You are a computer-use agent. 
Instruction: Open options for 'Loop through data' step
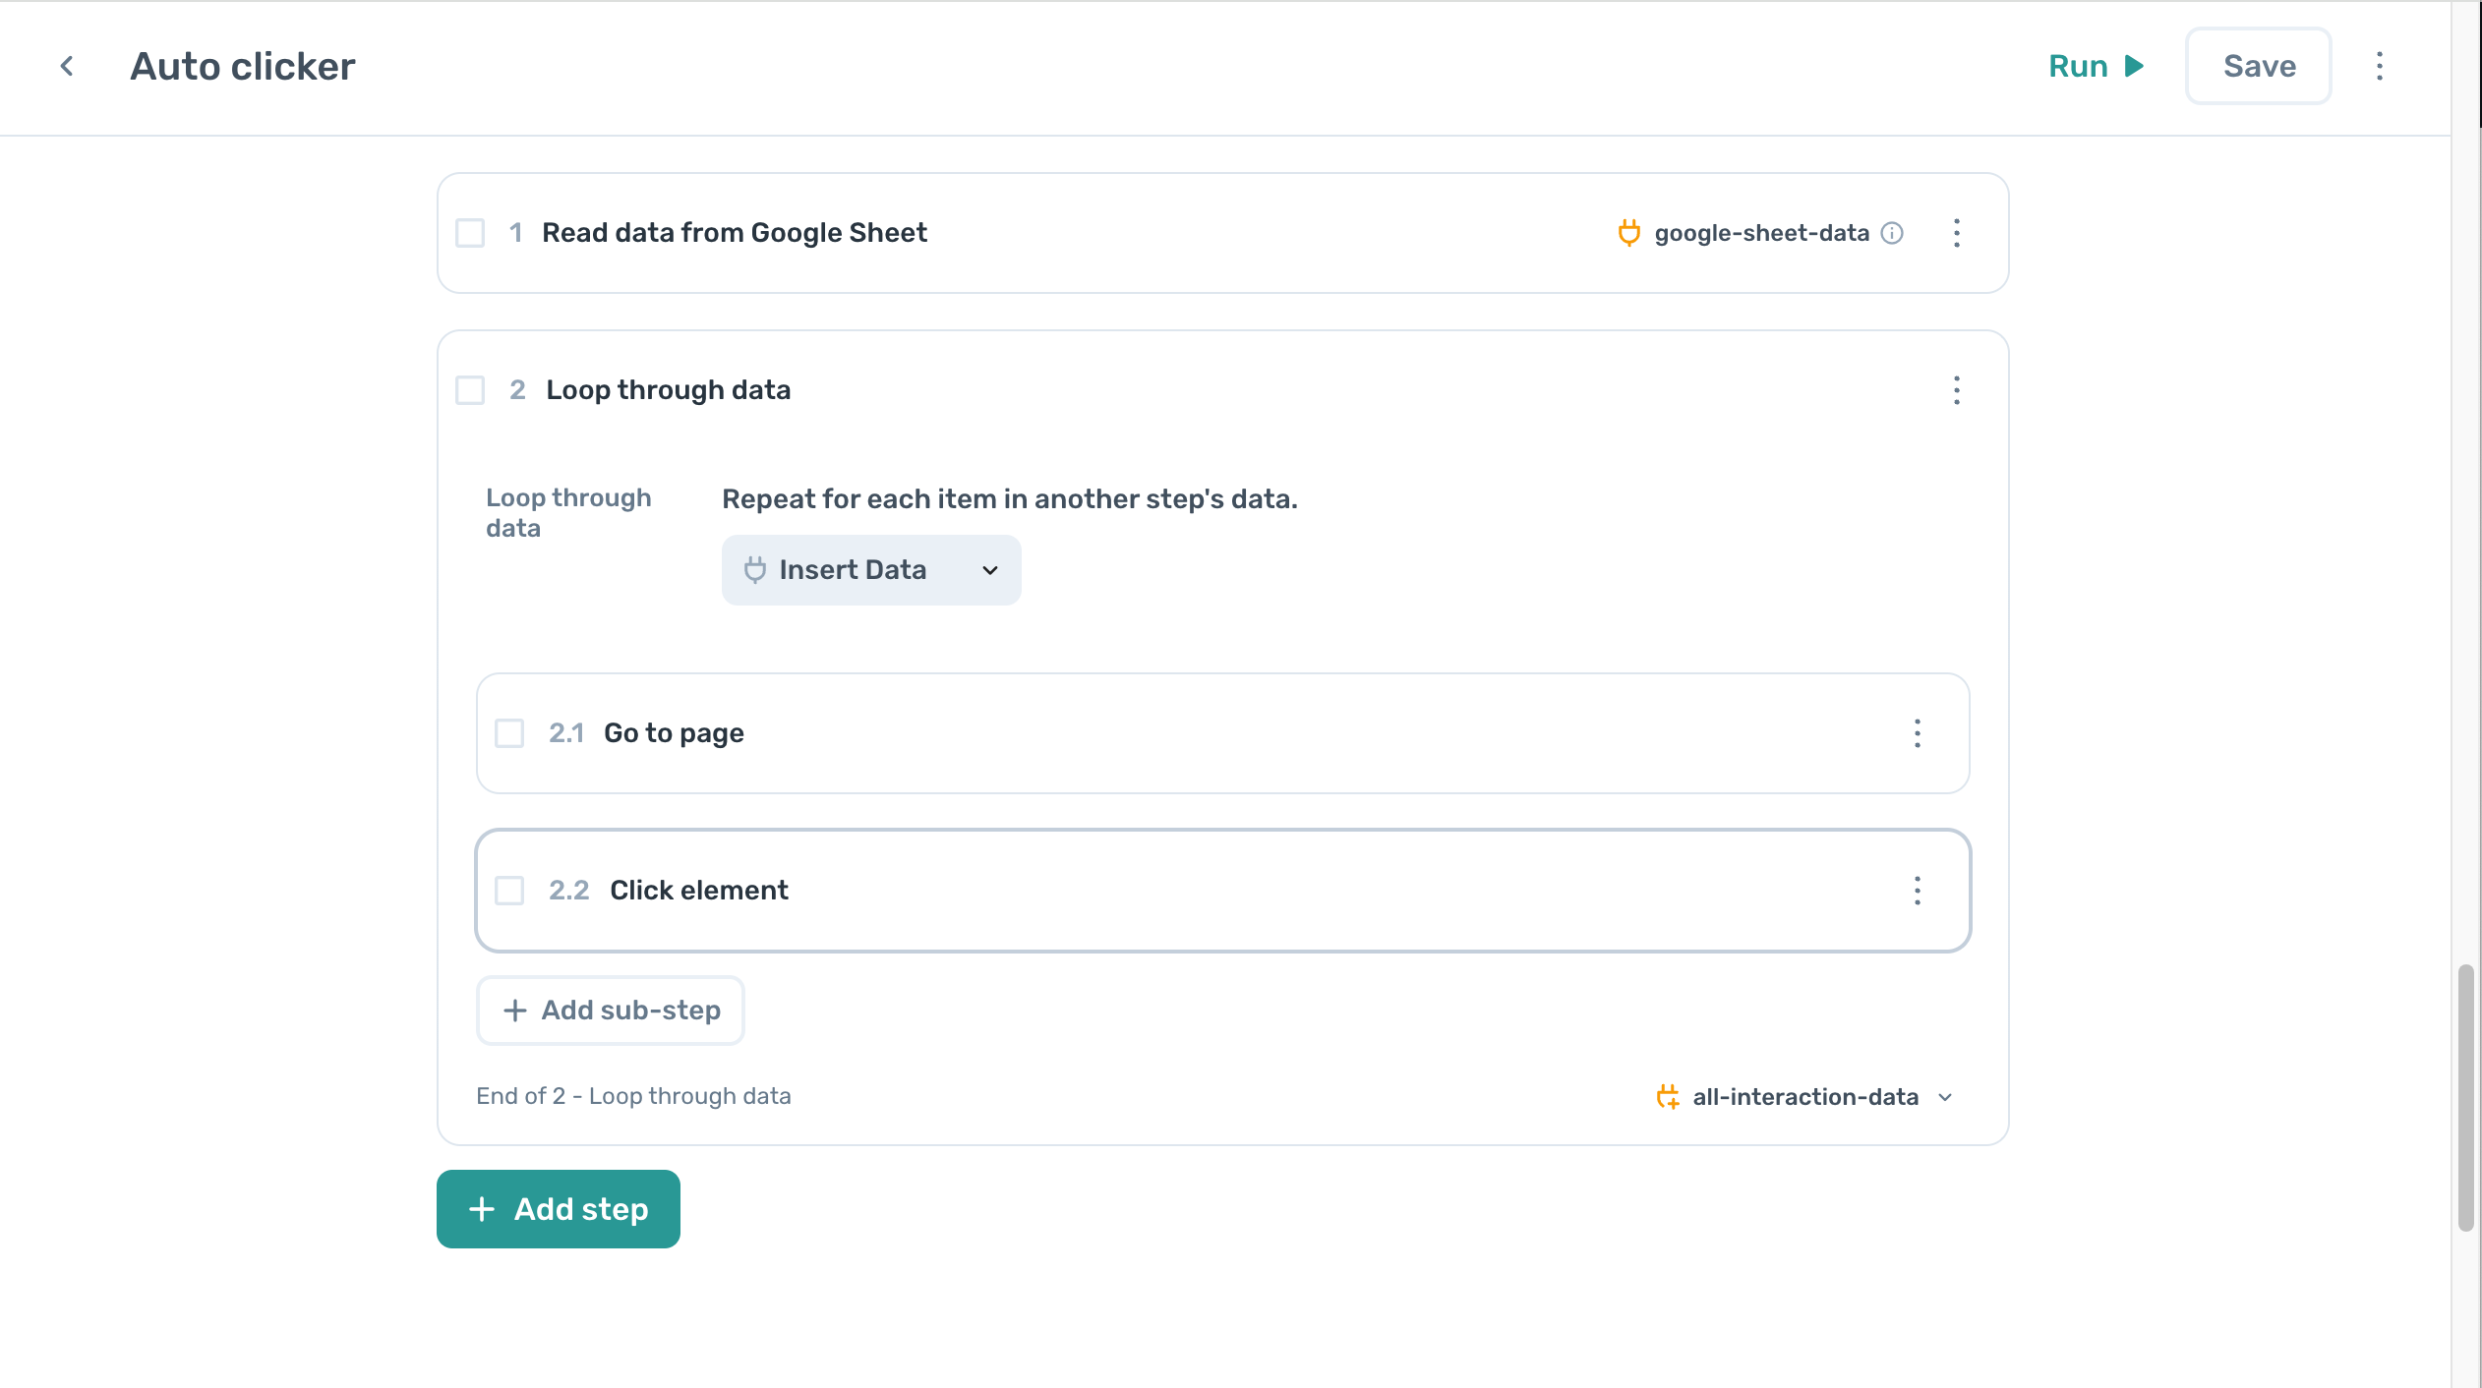[1956, 390]
